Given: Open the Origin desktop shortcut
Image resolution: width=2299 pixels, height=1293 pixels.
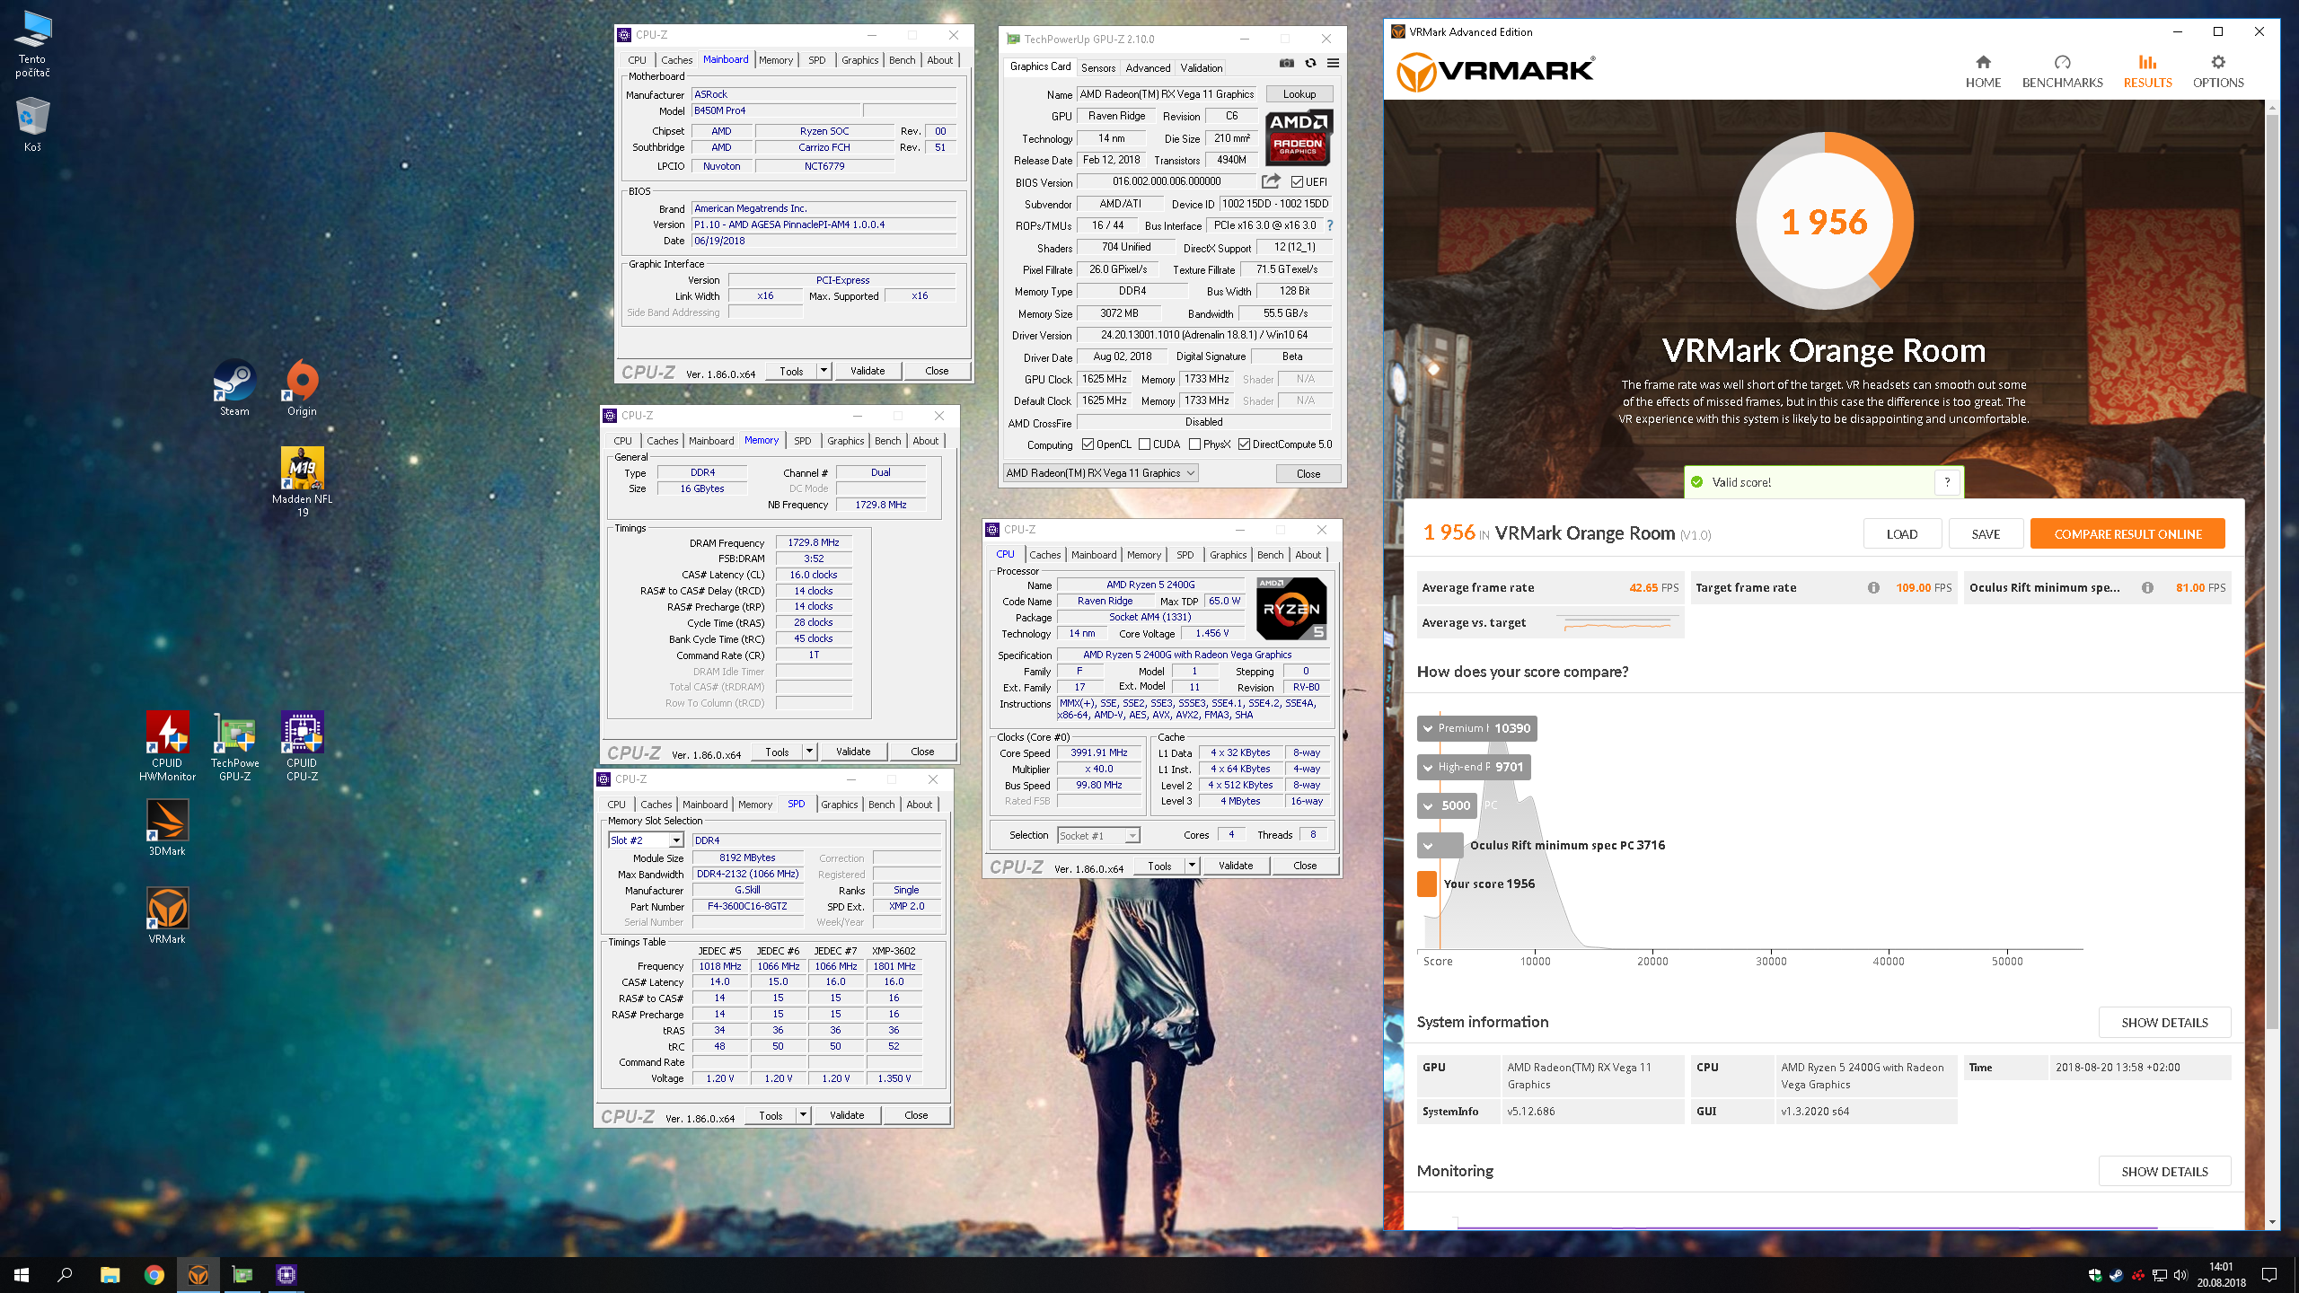Looking at the screenshot, I should pos(302,388).
